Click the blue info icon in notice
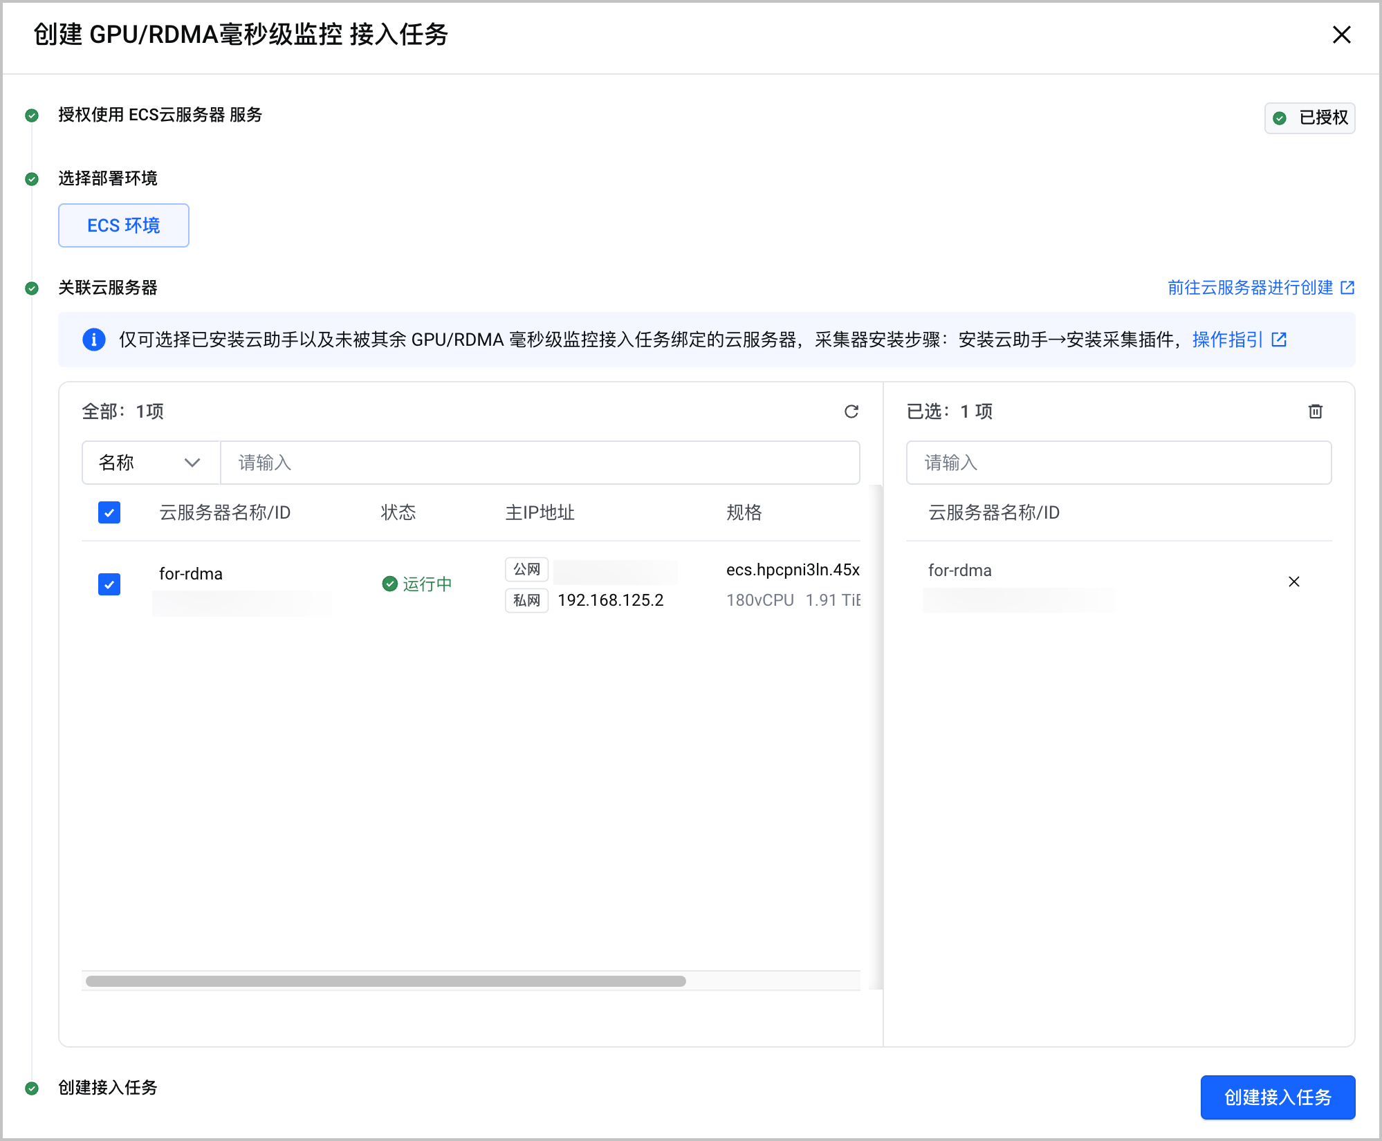This screenshot has height=1141, width=1382. 94,340
